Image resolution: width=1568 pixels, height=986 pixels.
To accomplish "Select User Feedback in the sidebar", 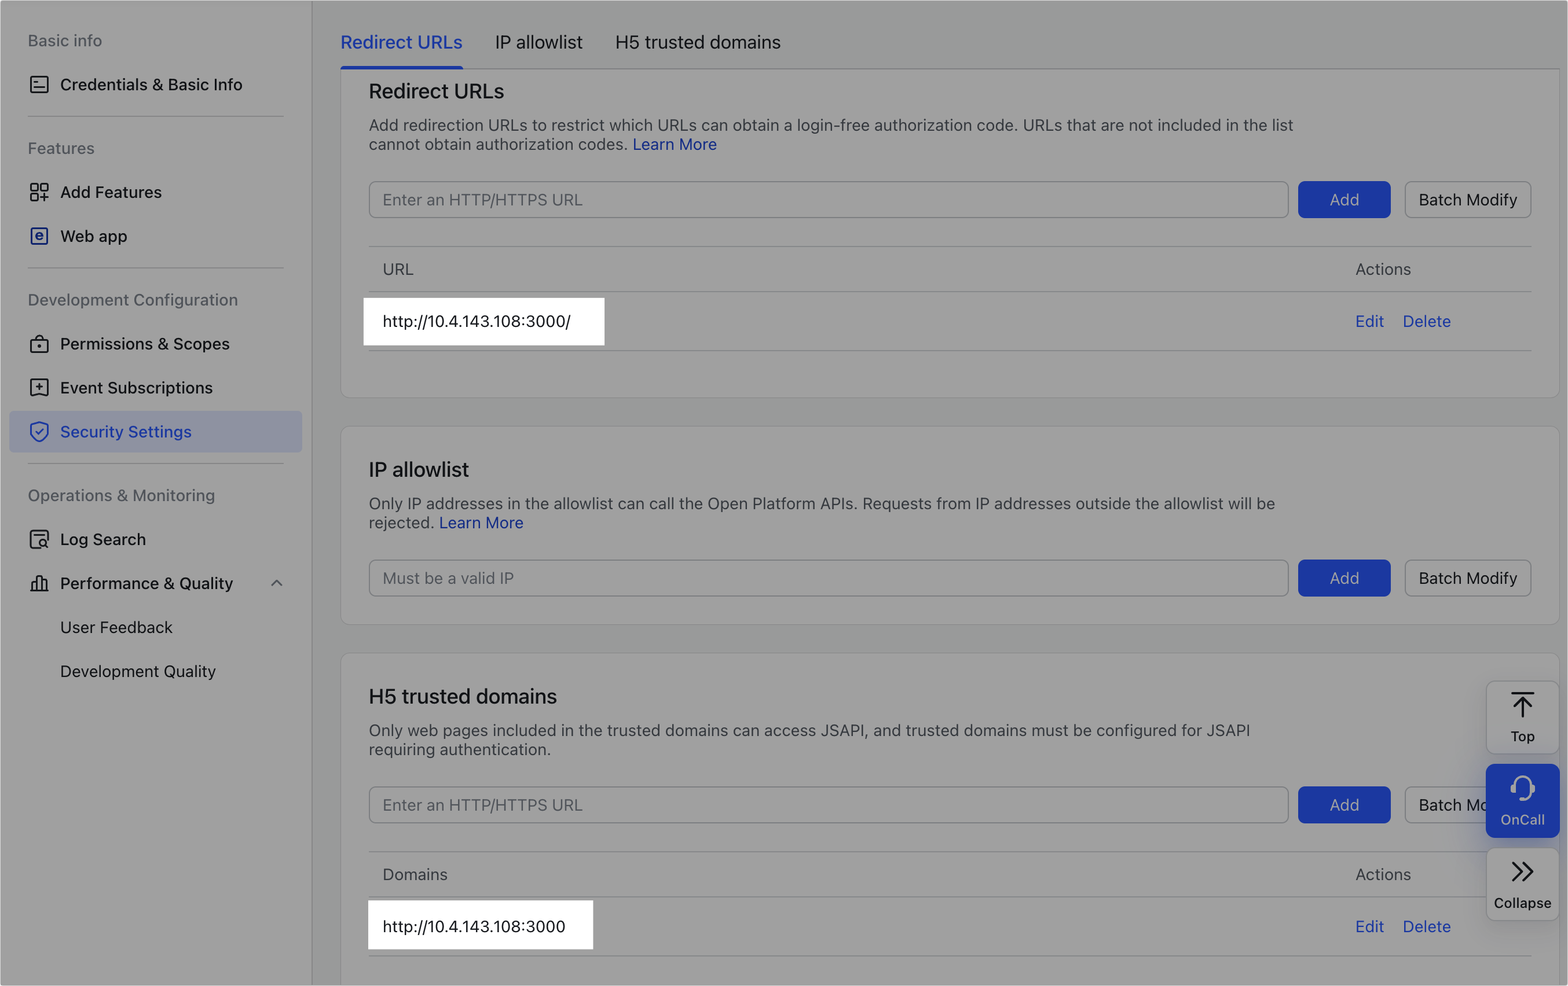I will click(116, 627).
